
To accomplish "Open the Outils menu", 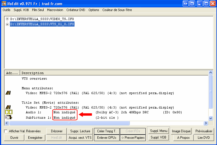I will [6, 10].
